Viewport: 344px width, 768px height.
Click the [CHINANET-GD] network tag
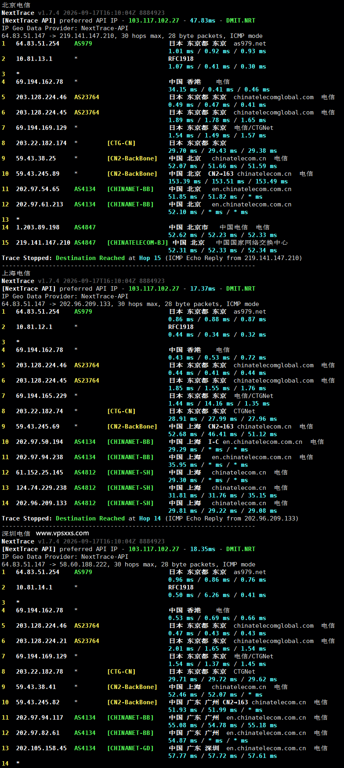click(131, 748)
